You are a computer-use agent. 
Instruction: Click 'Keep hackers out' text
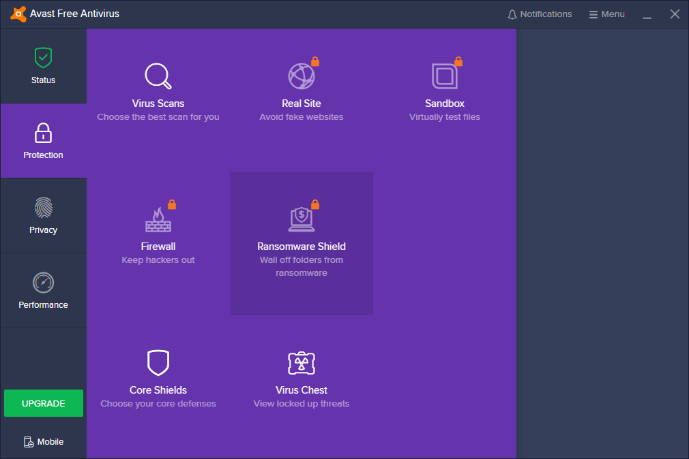coord(158,259)
